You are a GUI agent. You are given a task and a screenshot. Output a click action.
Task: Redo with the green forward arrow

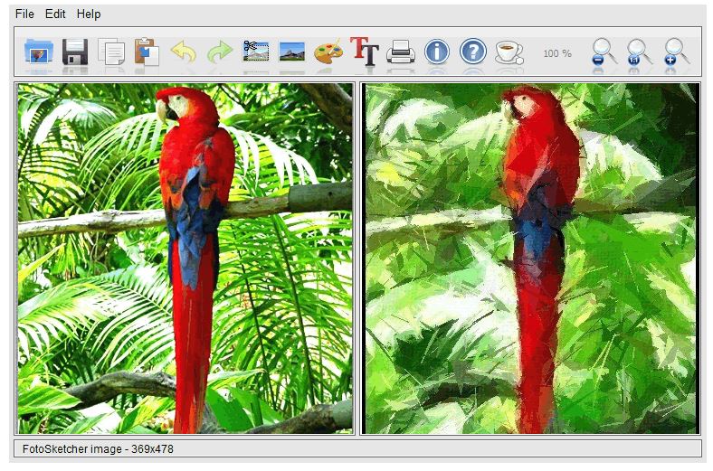coord(220,52)
